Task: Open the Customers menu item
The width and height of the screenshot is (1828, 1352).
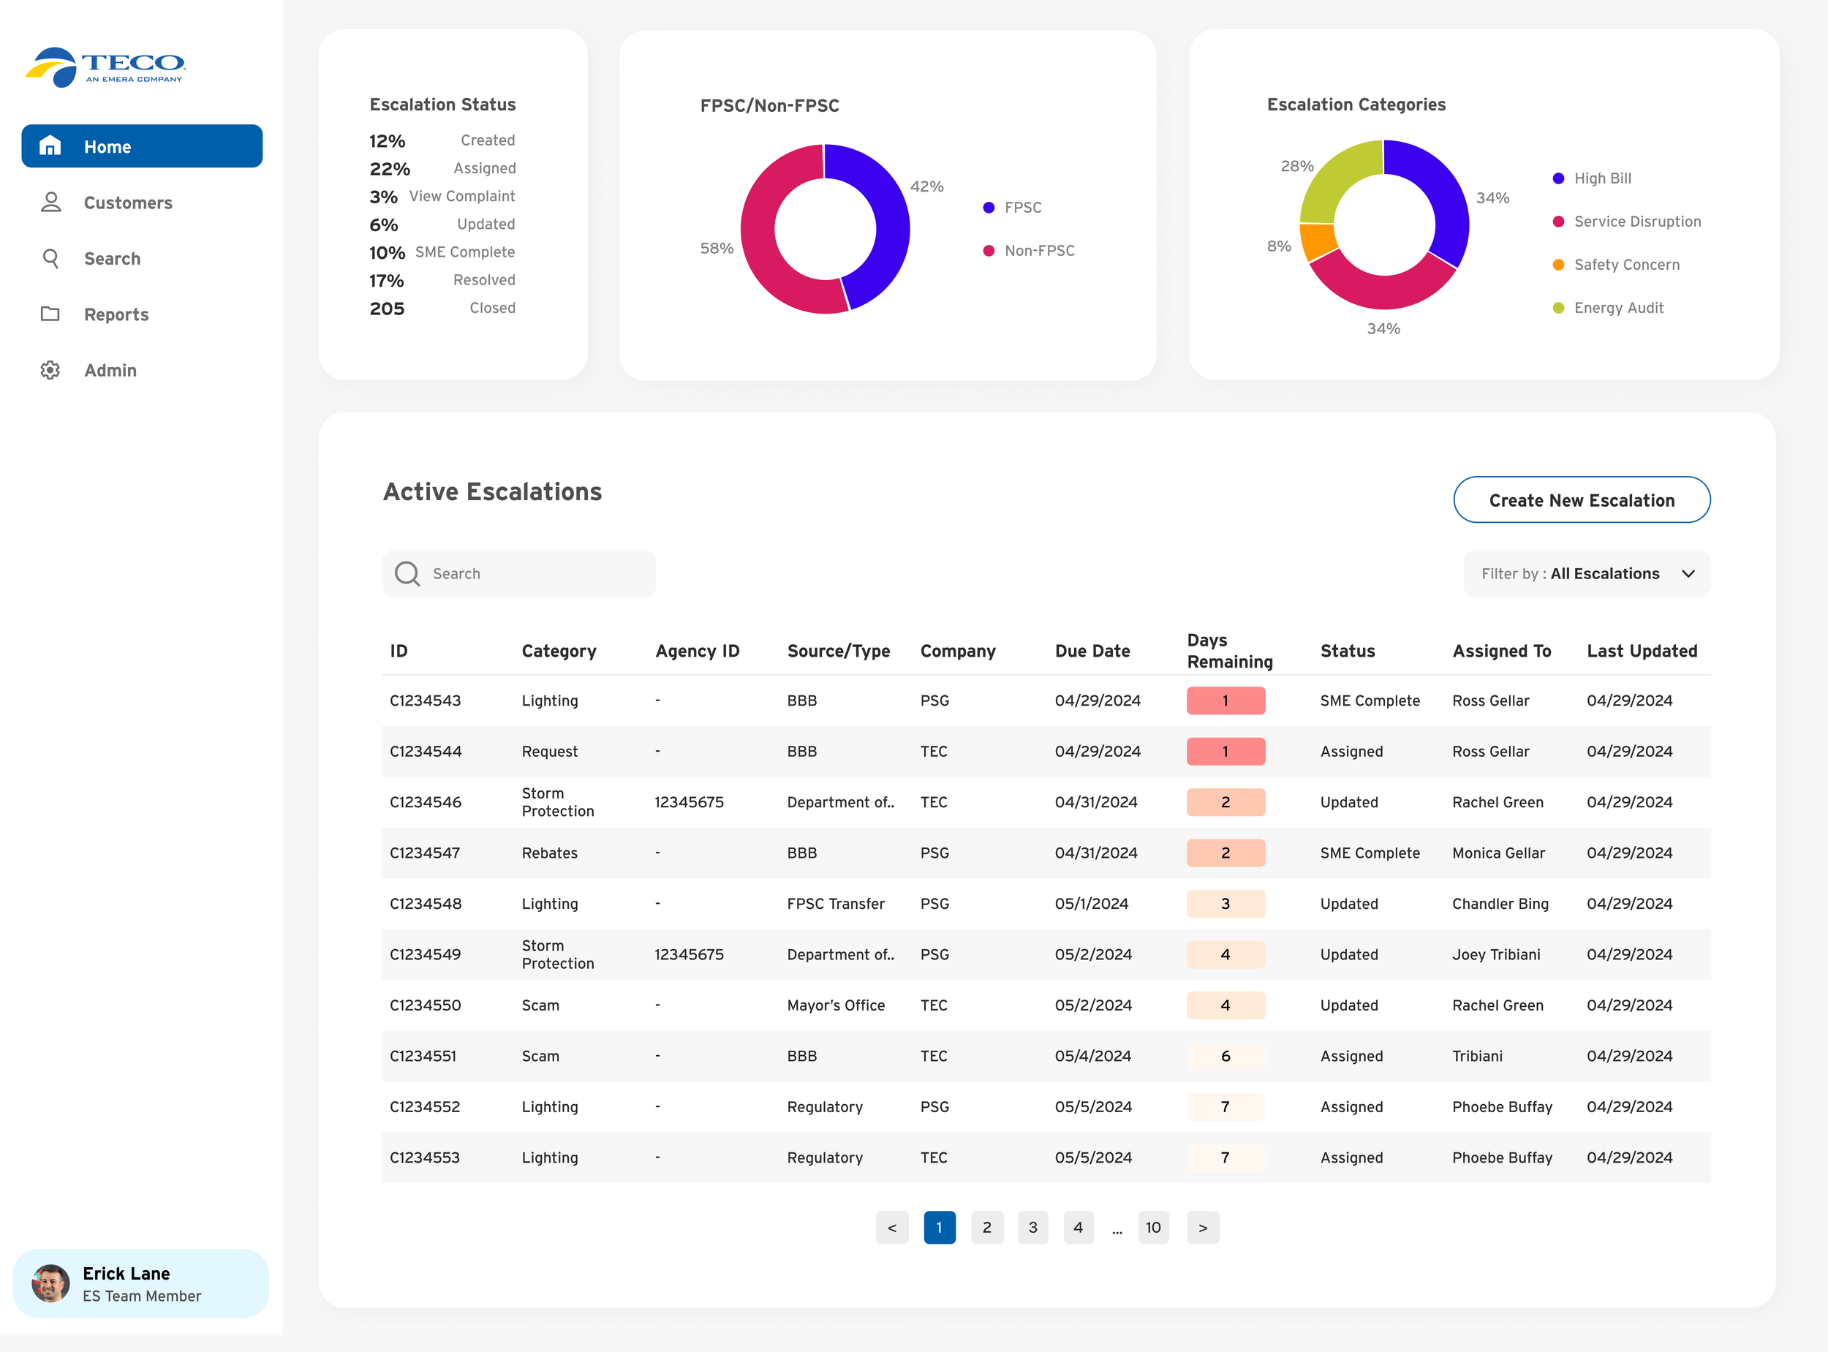Action: click(128, 202)
